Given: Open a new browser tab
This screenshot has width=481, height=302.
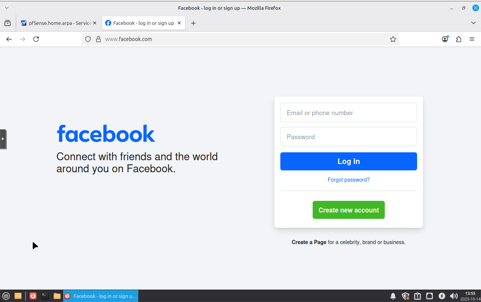Looking at the screenshot, I should [193, 23].
